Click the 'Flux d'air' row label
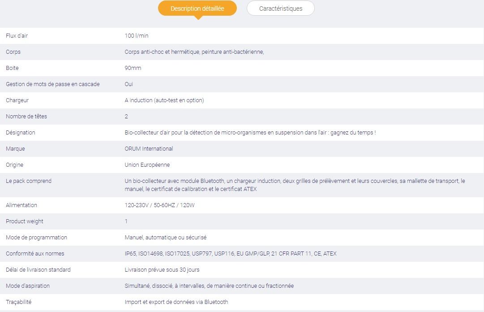This screenshot has height=312, width=484. 17,36
